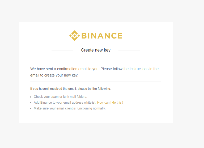204x148 pixels.
Task: Click the bullet beside the Add Binance tip
Action: click(x=31, y=103)
